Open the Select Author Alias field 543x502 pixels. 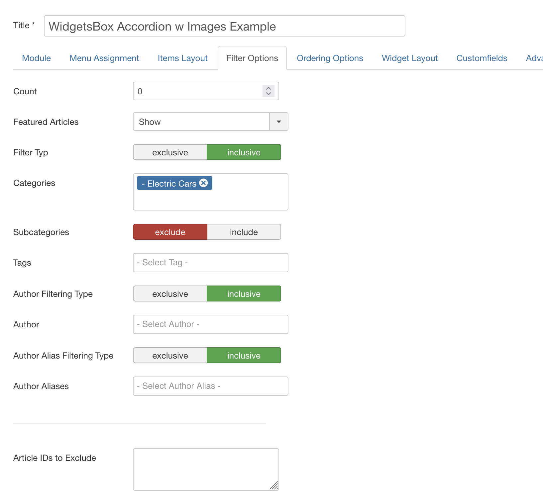coord(211,386)
